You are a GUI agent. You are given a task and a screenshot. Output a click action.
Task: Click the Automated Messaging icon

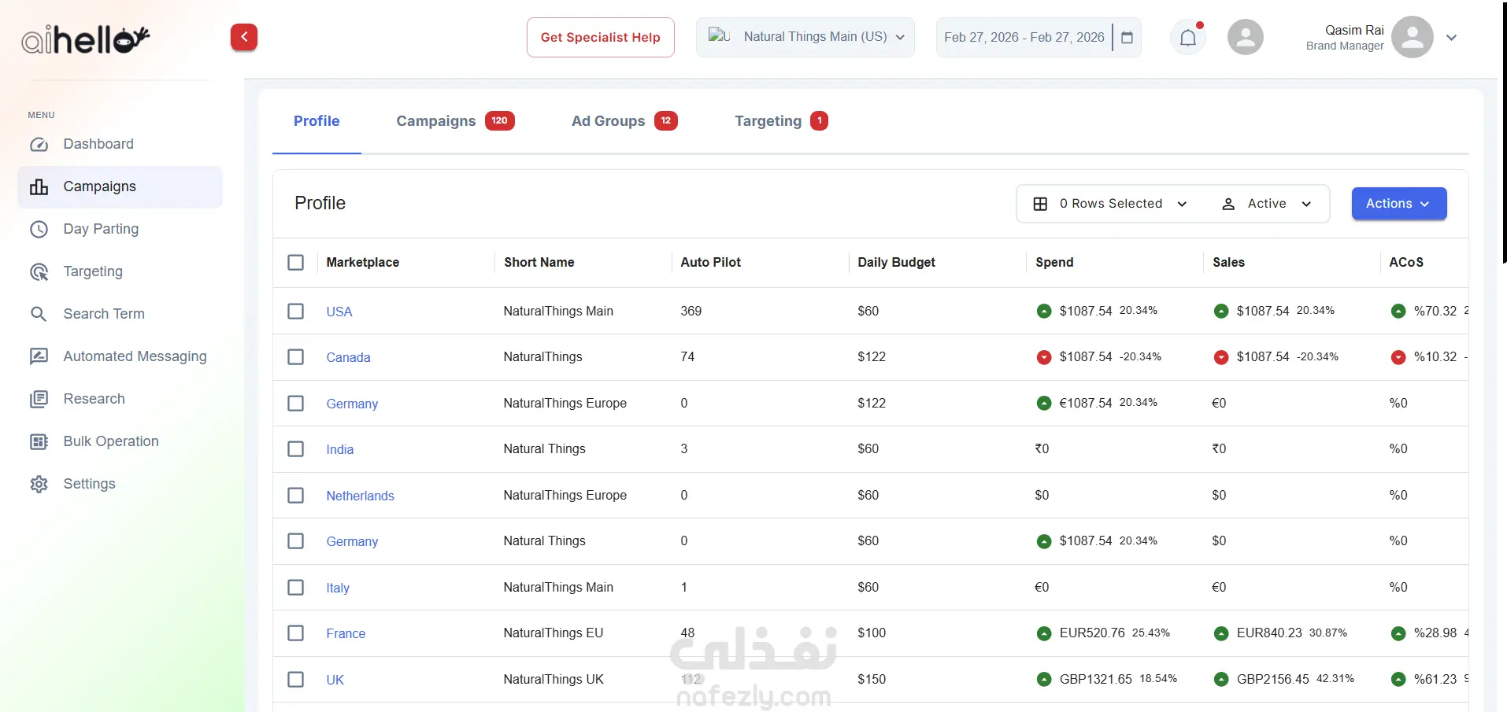point(39,356)
